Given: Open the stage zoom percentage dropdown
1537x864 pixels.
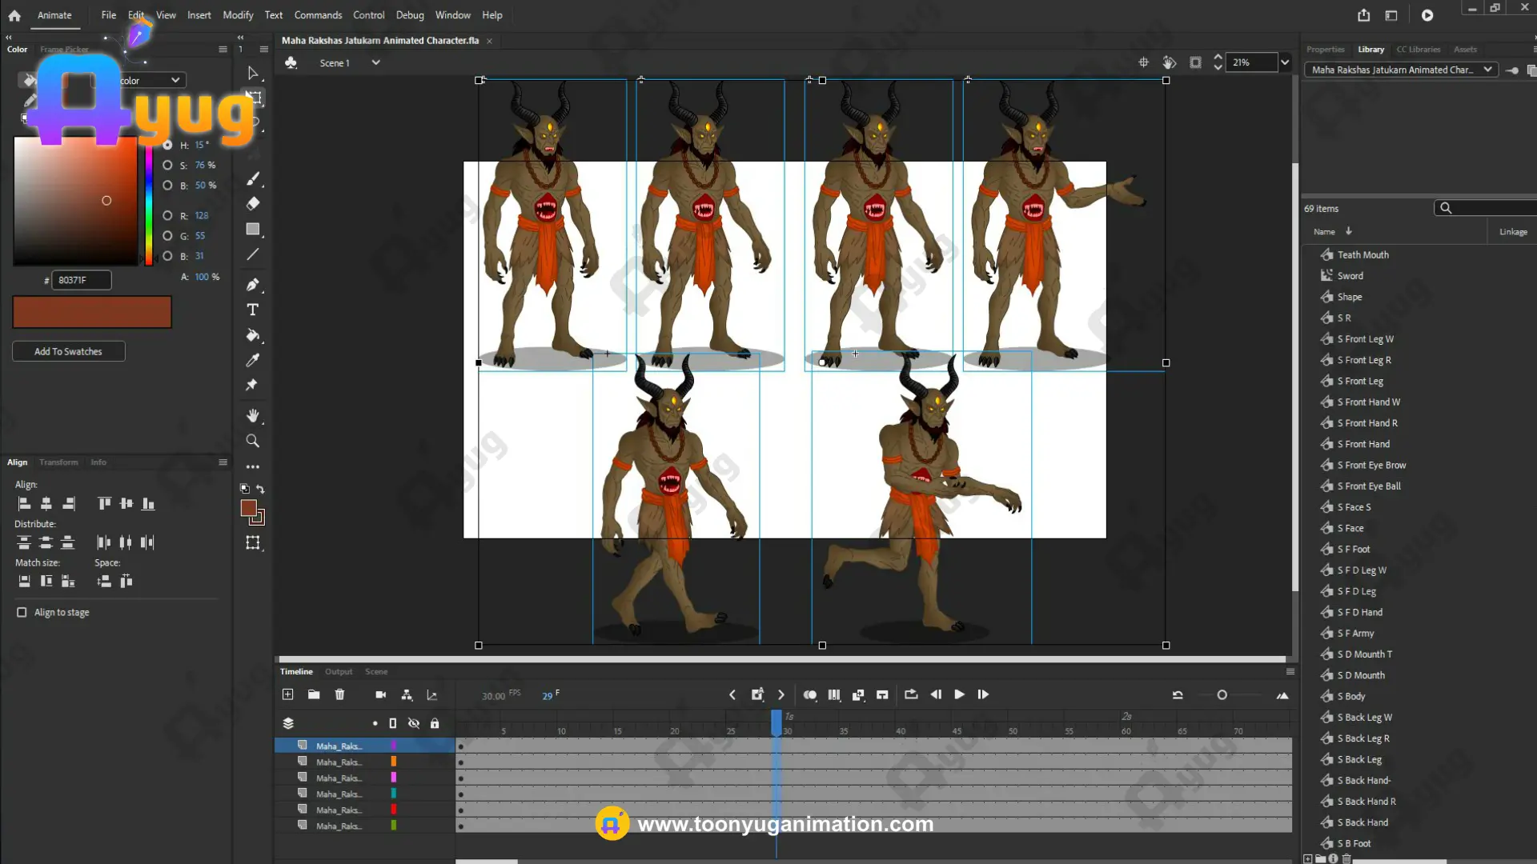Looking at the screenshot, I should tap(1285, 62).
